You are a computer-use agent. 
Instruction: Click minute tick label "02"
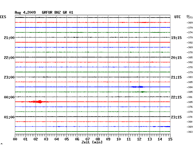pos(36,139)
